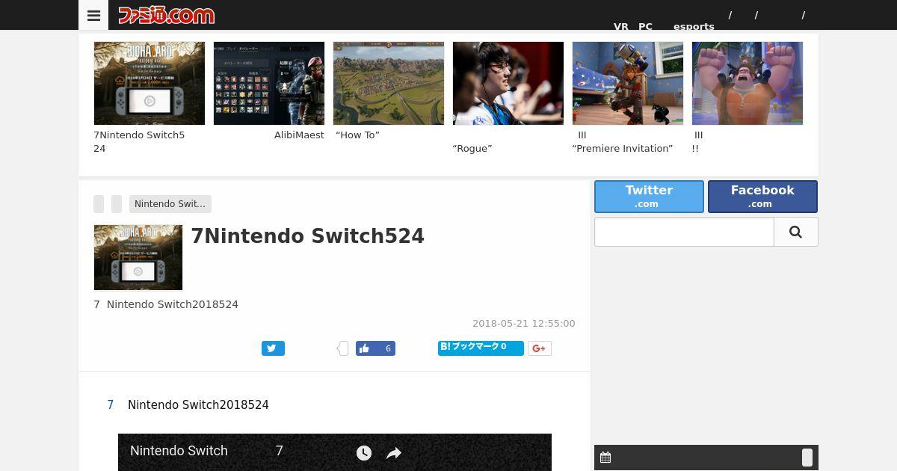Image resolution: width=897 pixels, height=471 pixels.
Task: Open the "Rogue" esports player thumbnail
Action: [x=508, y=83]
